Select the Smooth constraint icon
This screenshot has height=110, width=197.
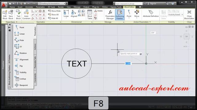click(x=36, y=18)
